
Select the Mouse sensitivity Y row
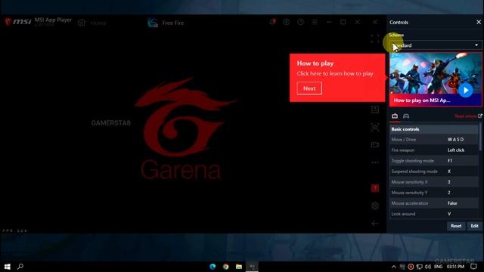click(433, 193)
